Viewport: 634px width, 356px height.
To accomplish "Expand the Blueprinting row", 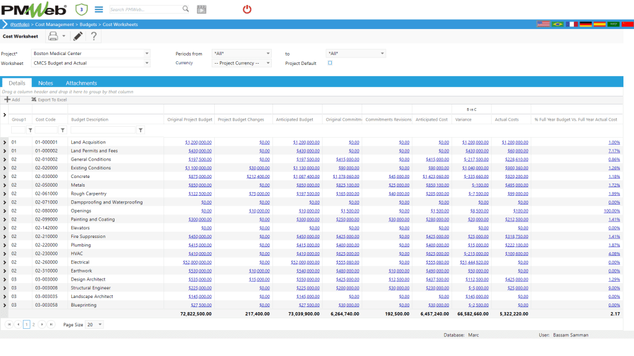I will point(5,305).
